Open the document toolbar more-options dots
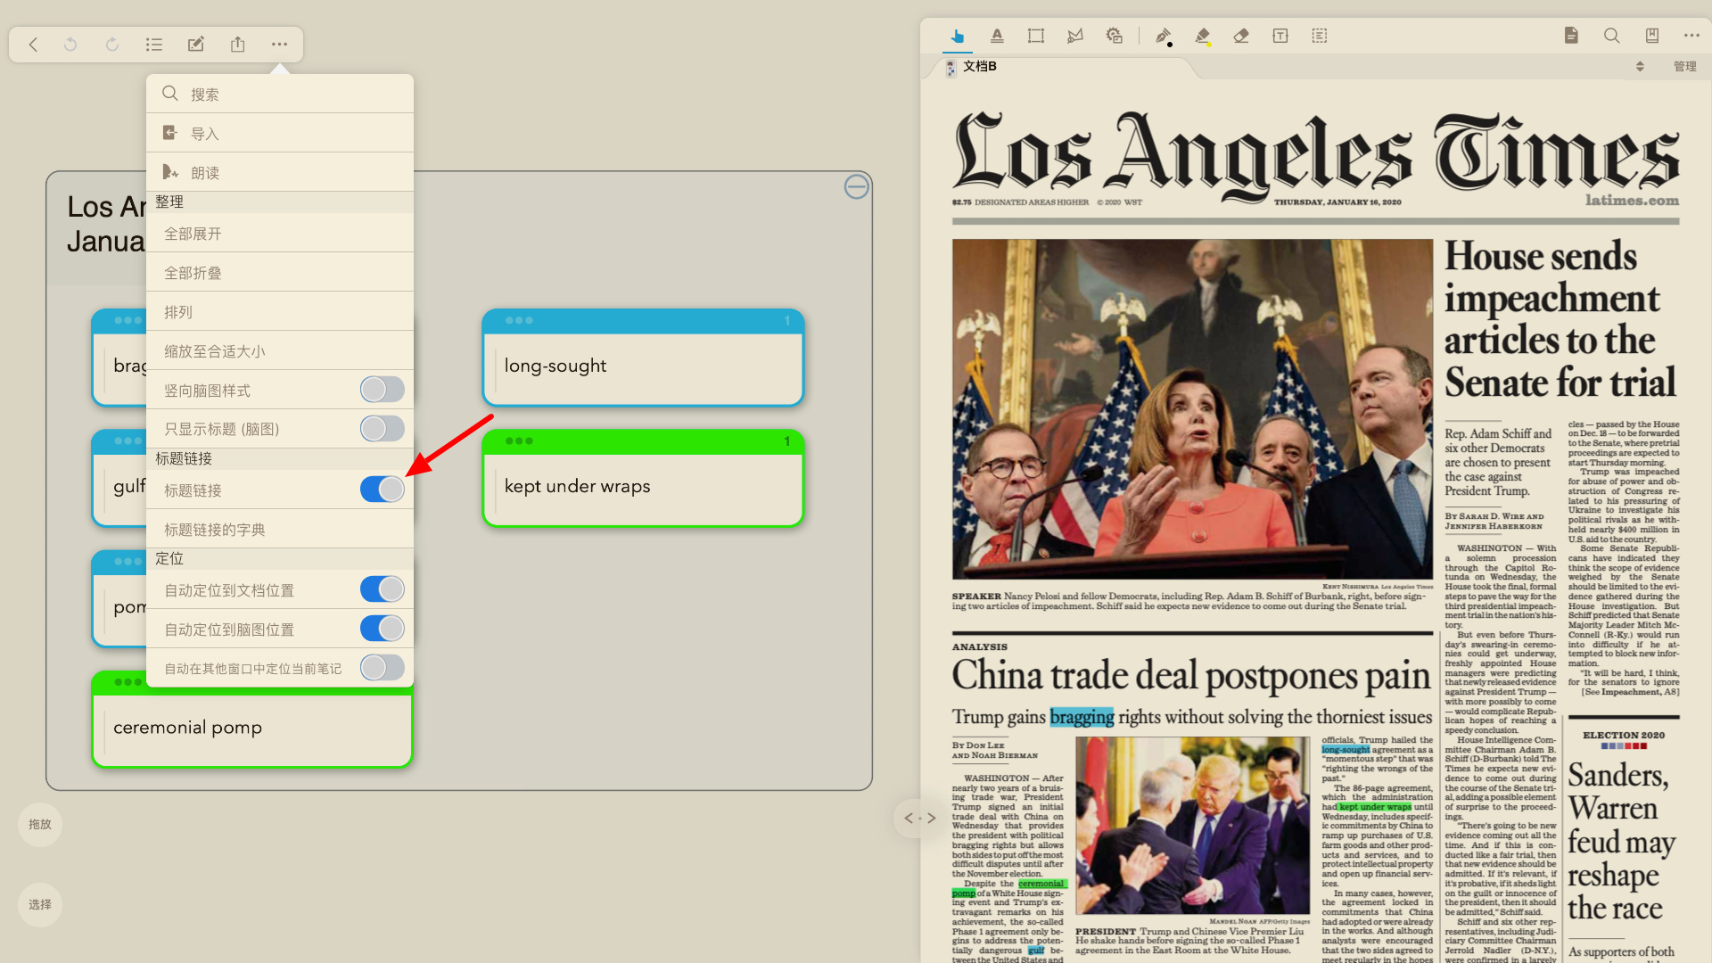 pos(1691,36)
